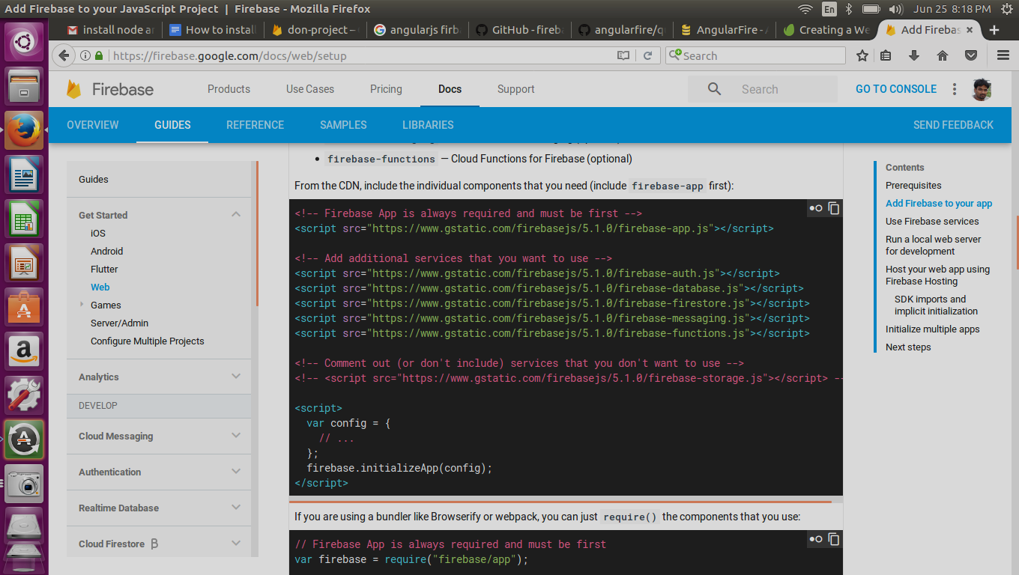Screen dimensions: 1019x575
Task: Click the Firefox toolbar Search box
Action: [755, 55]
